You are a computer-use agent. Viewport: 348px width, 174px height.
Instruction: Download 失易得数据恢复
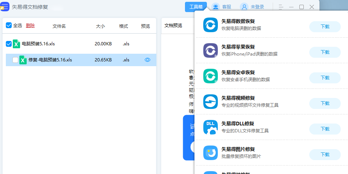pyautogui.click(x=325, y=27)
